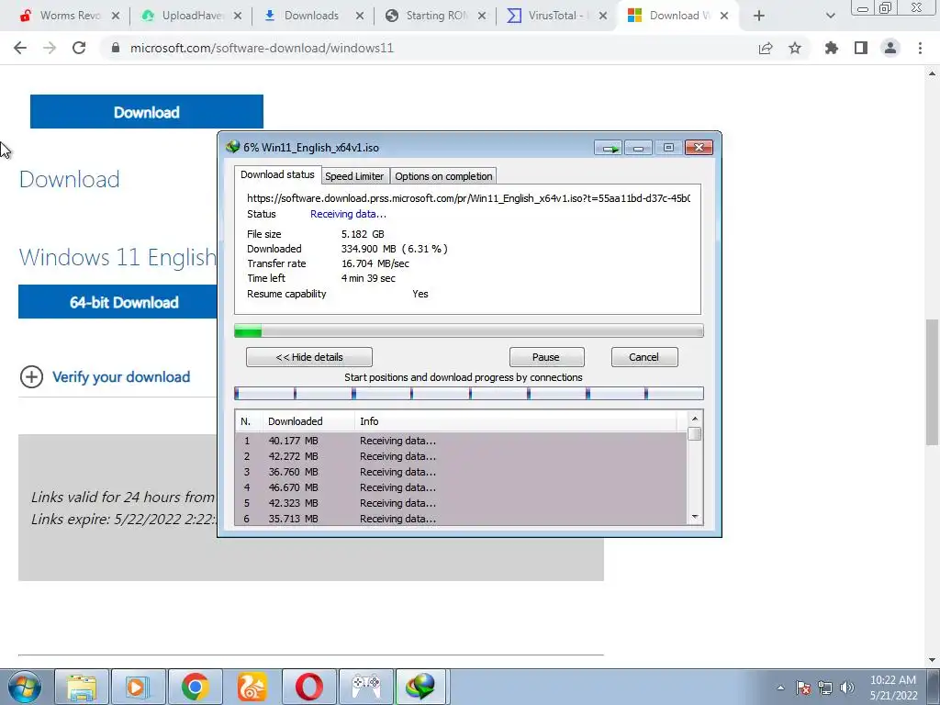
Task: Select the Download status tab
Action: coord(277,174)
